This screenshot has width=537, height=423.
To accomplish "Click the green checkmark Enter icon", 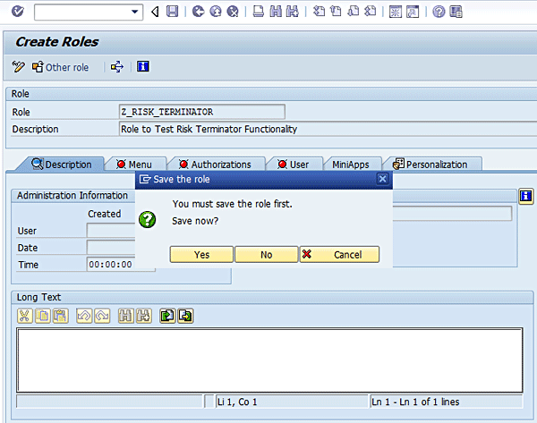I will tap(18, 12).
